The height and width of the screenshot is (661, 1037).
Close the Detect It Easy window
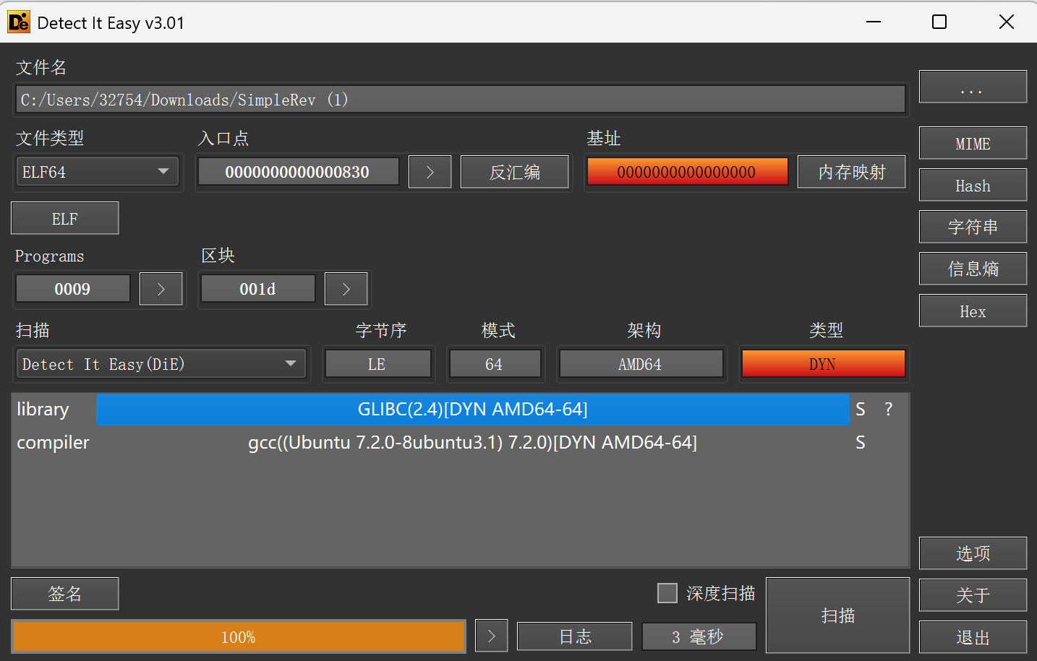tap(1006, 22)
